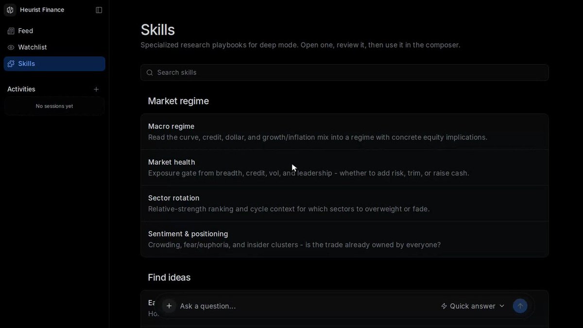
Task: Open the Sector rotation skill
Action: tap(344, 204)
